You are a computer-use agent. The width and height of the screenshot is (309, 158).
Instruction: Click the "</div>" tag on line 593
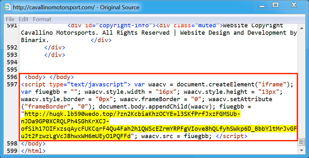coord(55,55)
